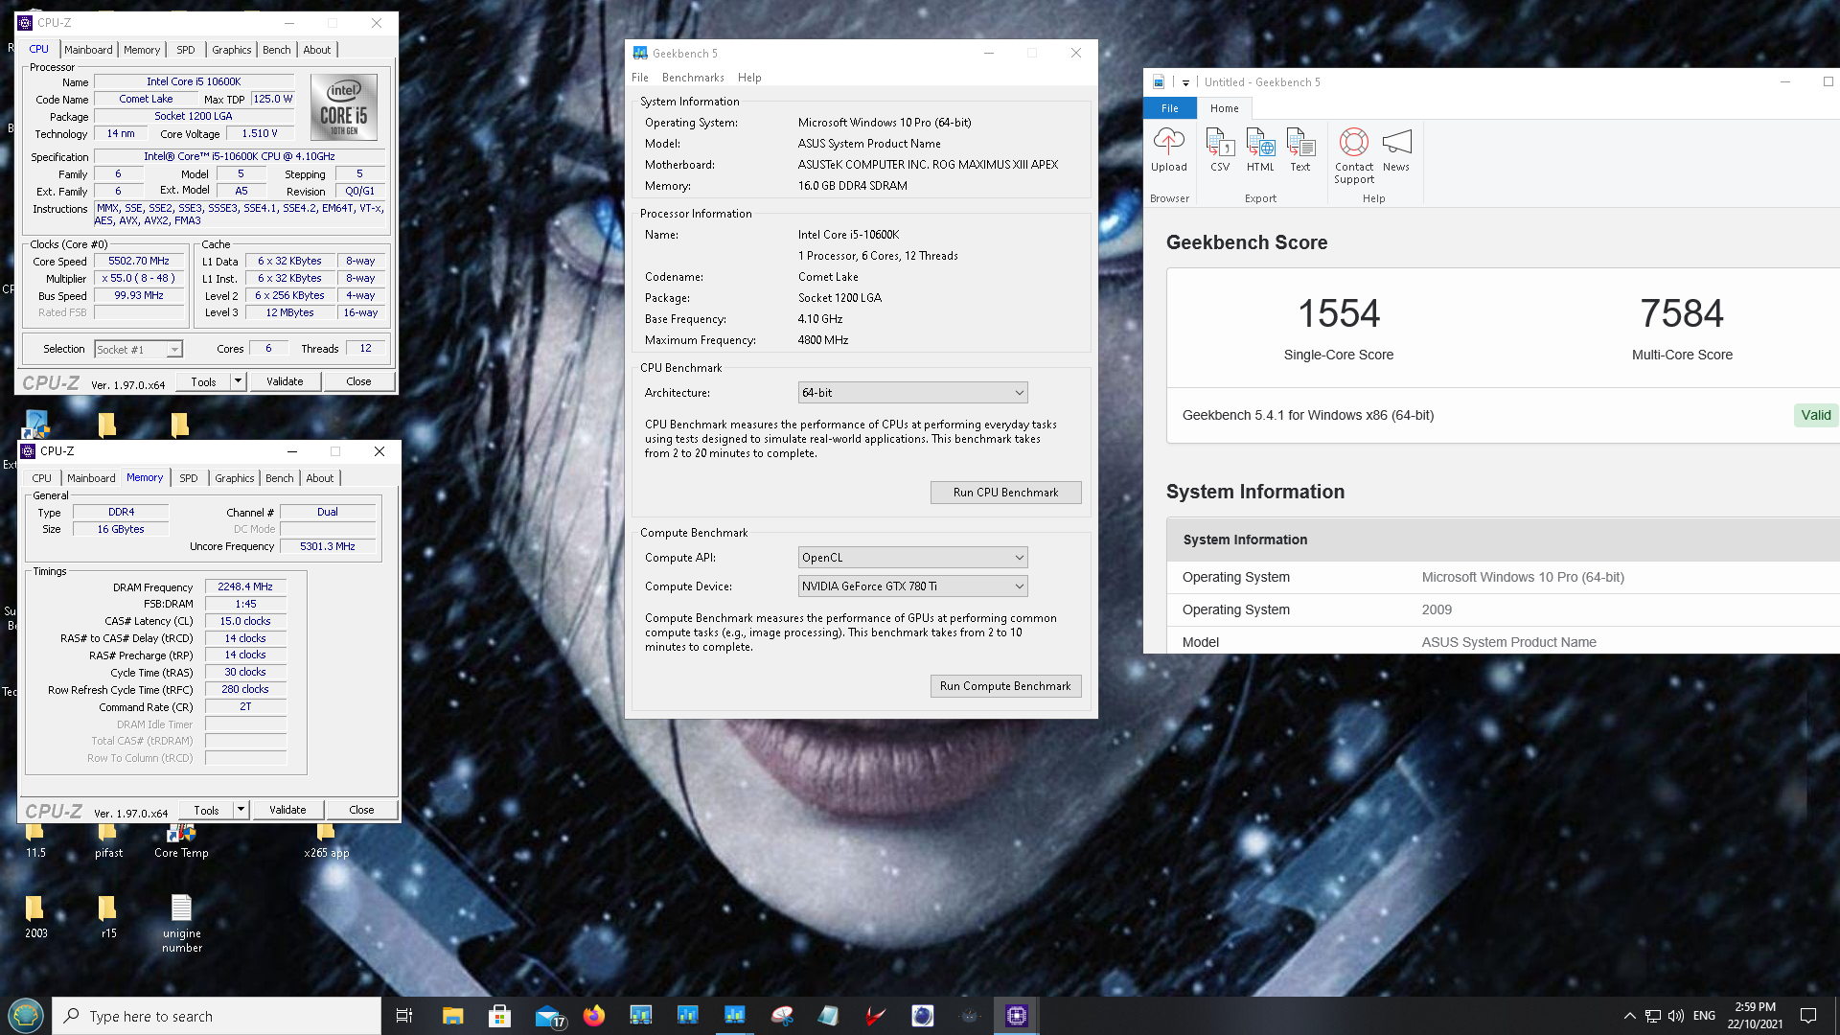Click the CPU-Z taskbar icon
This screenshot has width=1840, height=1035.
1016,1016
